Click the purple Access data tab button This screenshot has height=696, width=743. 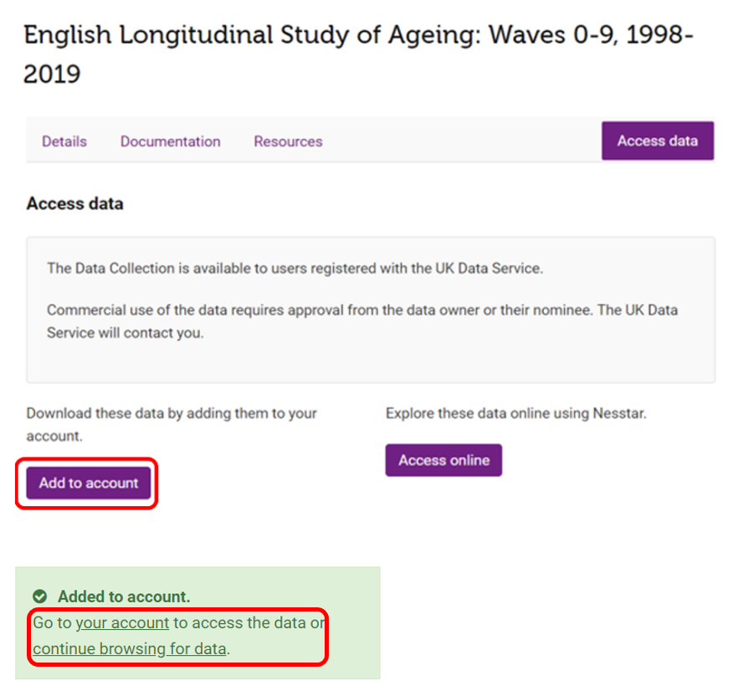(658, 141)
